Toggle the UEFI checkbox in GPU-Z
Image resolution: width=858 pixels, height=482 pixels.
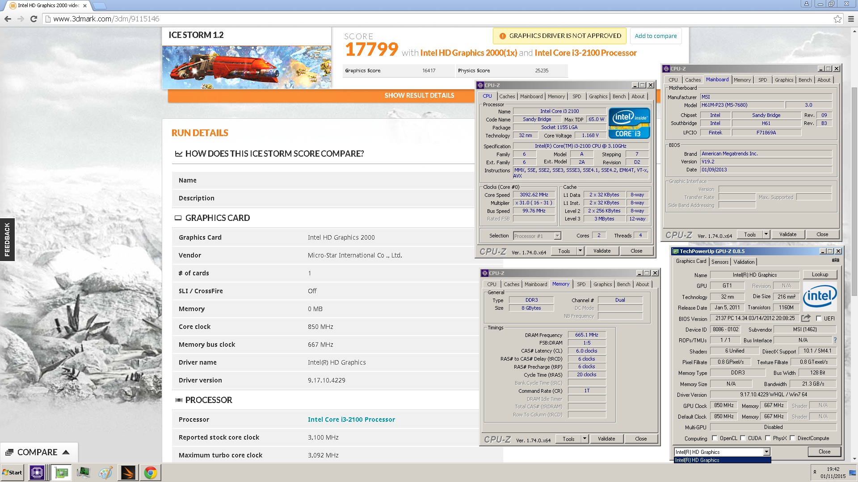click(819, 319)
